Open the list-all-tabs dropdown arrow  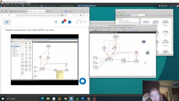[88, 11]
